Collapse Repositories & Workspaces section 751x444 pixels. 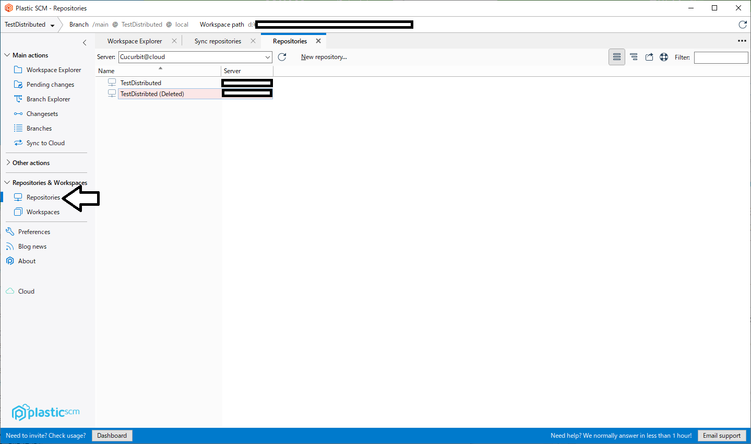click(7, 182)
